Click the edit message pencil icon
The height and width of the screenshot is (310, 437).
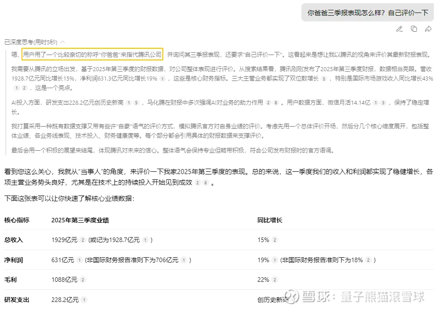click(399, 29)
